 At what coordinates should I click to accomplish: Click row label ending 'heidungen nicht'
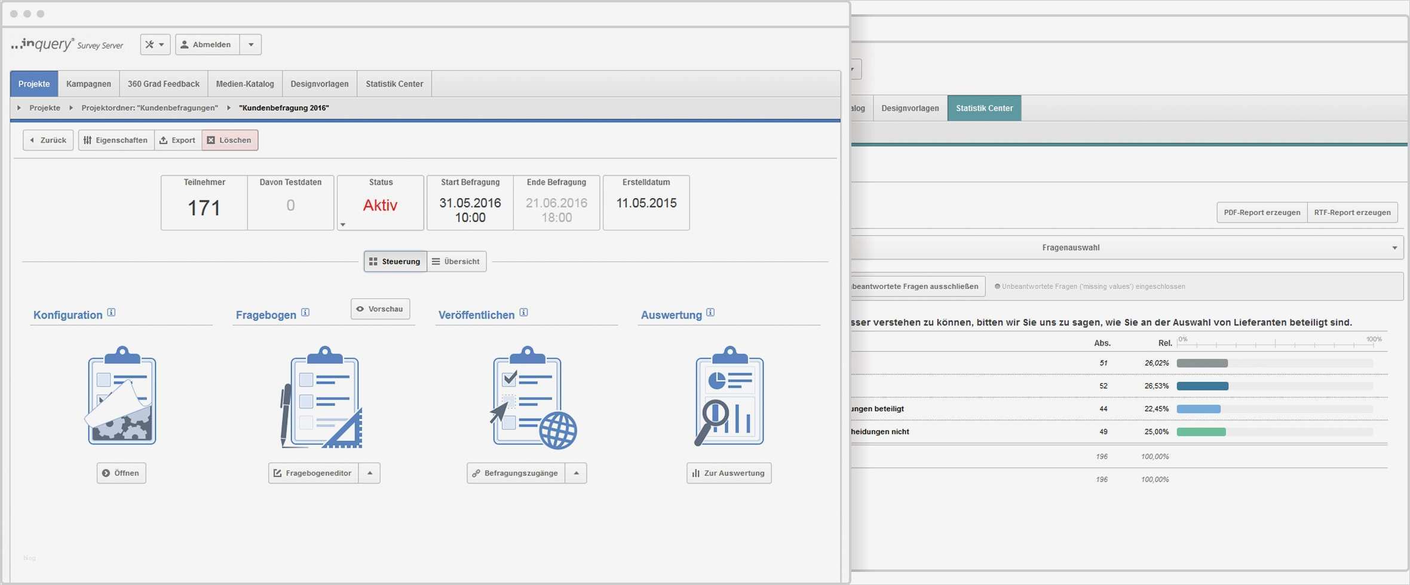point(880,432)
